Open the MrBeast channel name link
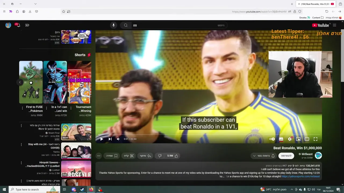Image resolution: width=344 pixels, height=193 pixels. [x=307, y=154]
